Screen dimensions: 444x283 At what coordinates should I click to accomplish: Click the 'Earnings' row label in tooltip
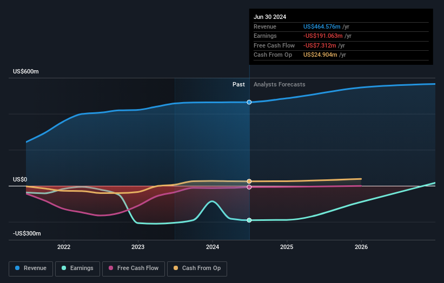click(x=265, y=36)
